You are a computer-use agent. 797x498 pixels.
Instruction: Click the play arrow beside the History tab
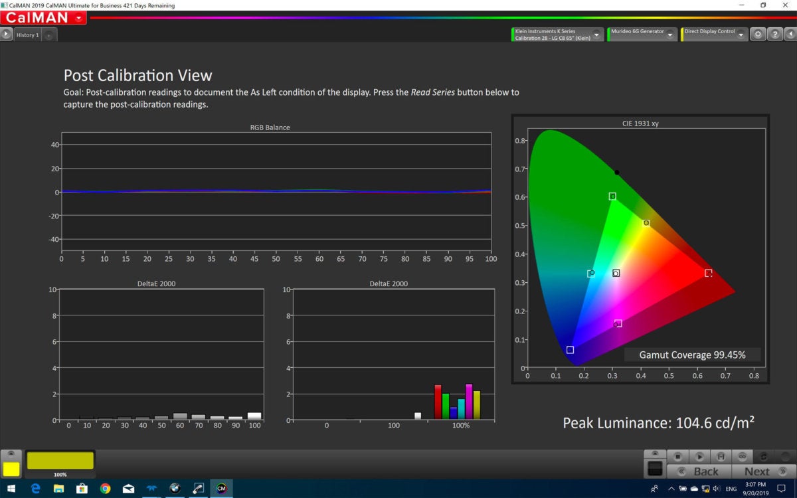pyautogui.click(x=6, y=34)
